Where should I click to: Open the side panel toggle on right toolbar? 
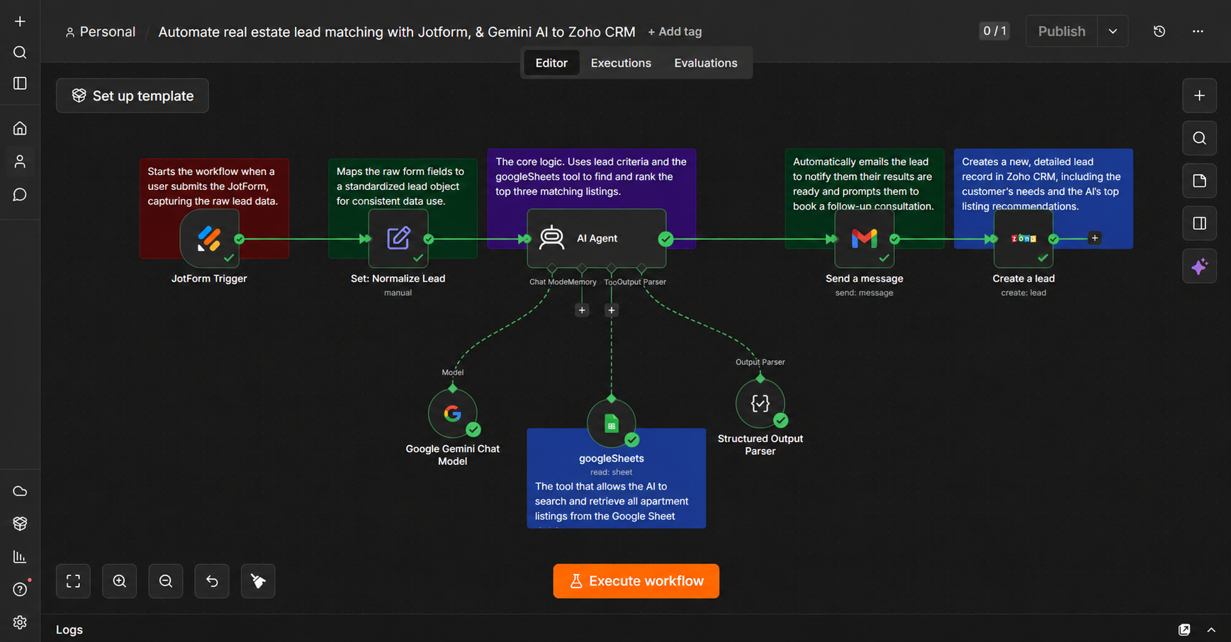click(1199, 223)
